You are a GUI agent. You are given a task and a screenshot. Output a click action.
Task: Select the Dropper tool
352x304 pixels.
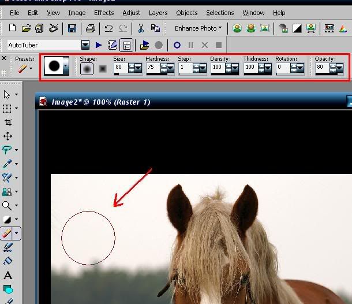[7, 164]
